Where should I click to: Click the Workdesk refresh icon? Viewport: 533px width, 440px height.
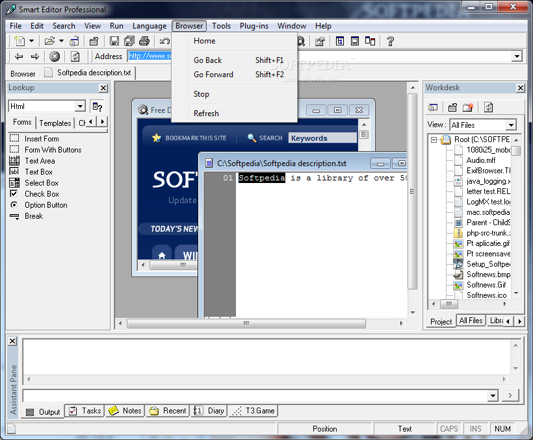click(488, 107)
